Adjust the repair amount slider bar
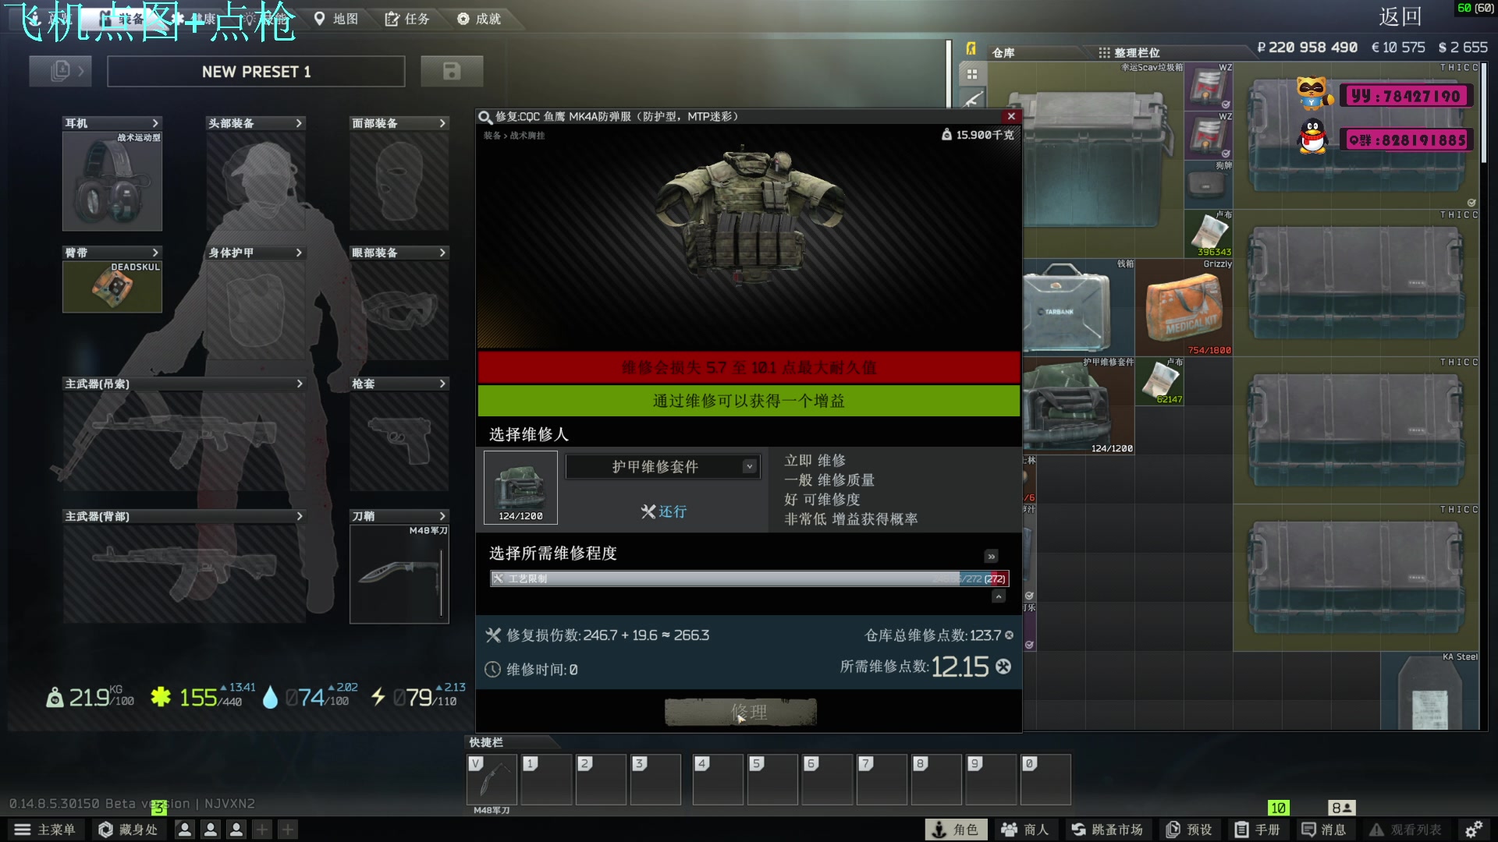Screen dimensions: 1498x842 749,578
